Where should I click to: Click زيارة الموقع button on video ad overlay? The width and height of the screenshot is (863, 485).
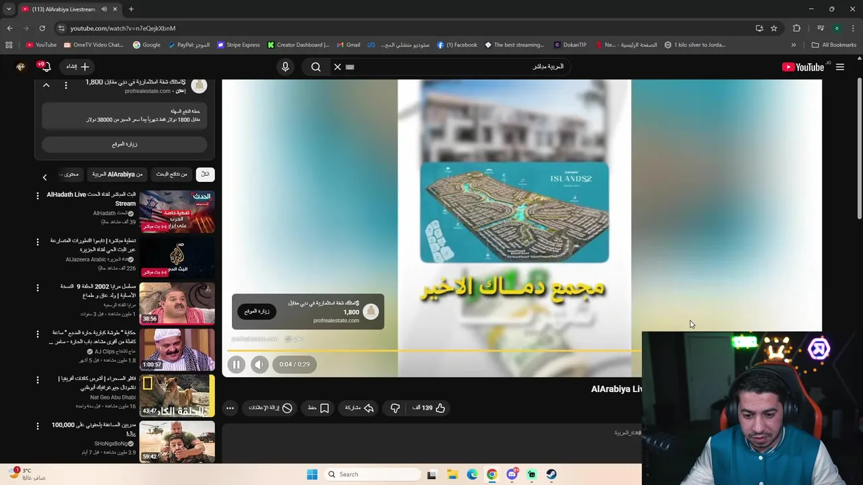tap(257, 311)
